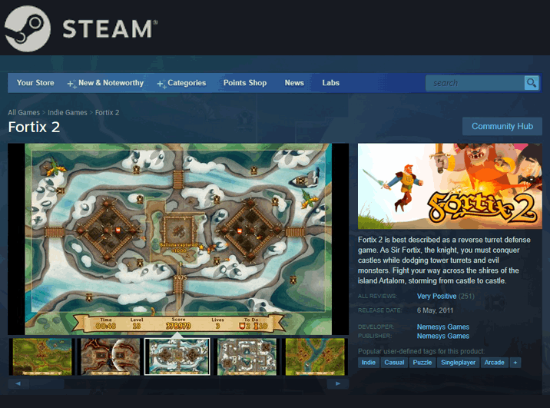550x408 pixels.
Task: Click the search magnifier icon
Action: click(x=531, y=83)
